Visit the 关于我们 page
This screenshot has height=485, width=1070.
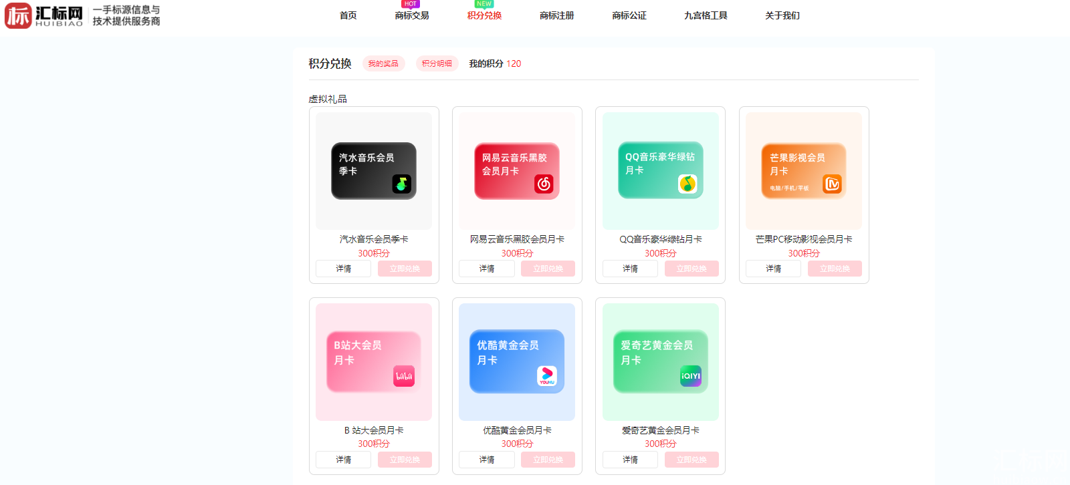782,15
